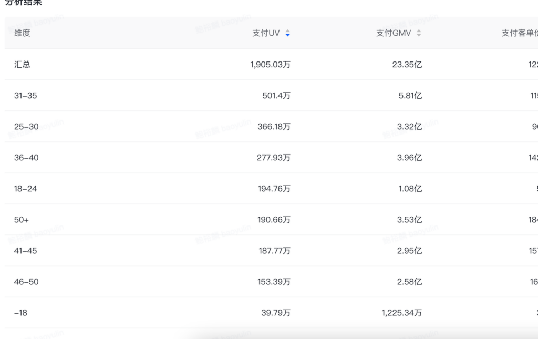This screenshot has height=339, width=538.
Task: Click the 3.96亿 GMV cell
Action: point(409,158)
